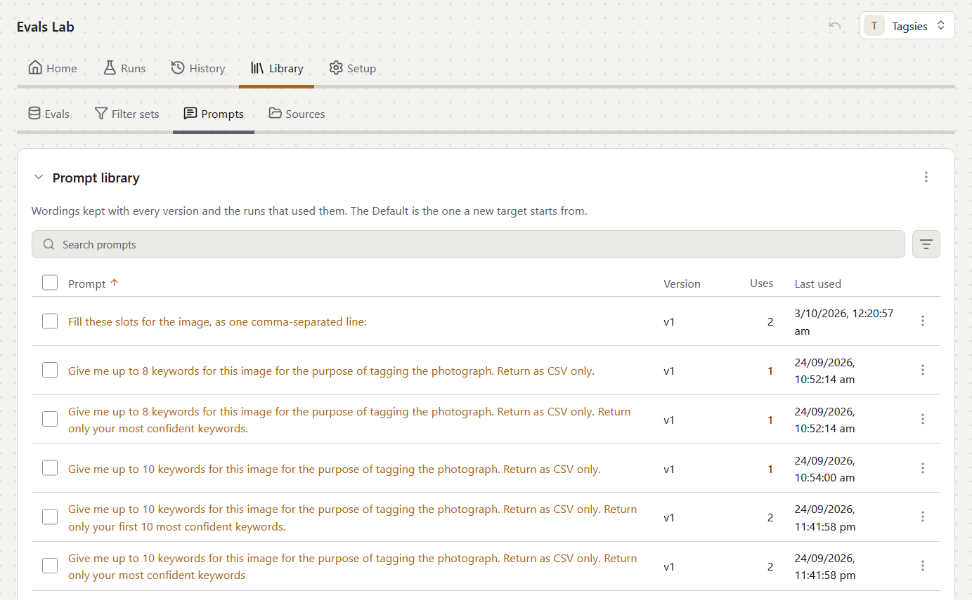This screenshot has width=972, height=600.
Task: Click the Search prompts field
Action: (x=468, y=244)
